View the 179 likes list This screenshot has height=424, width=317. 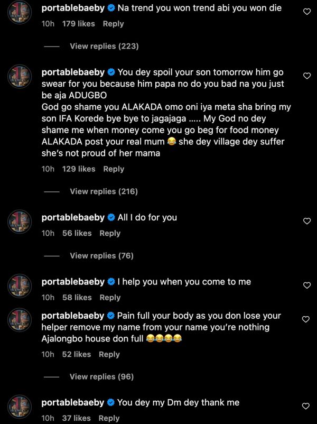[x=78, y=24]
